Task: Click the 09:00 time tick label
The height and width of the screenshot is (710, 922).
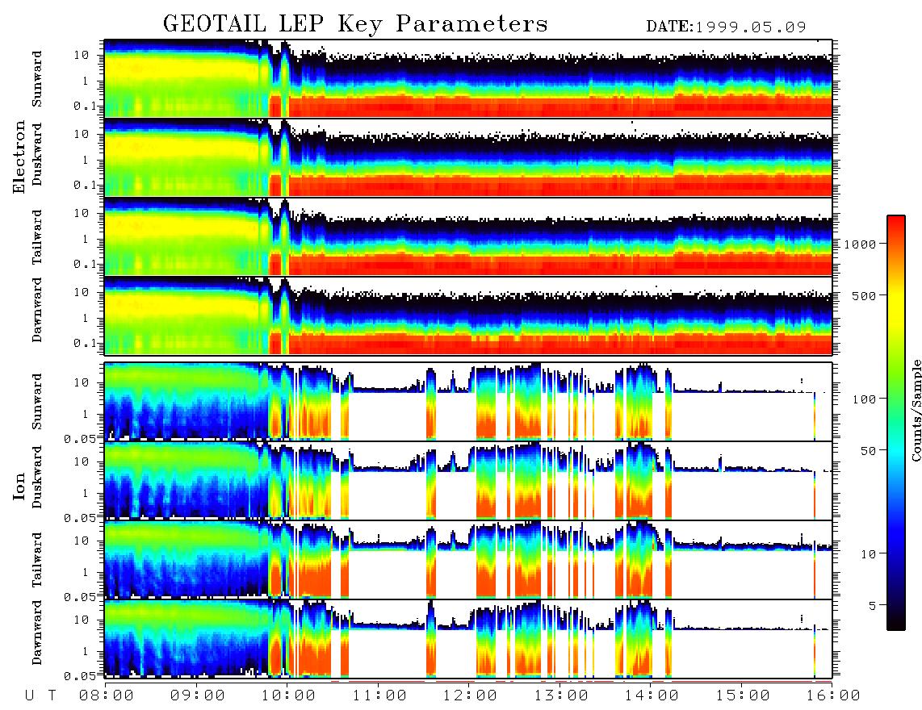Action: point(198,695)
